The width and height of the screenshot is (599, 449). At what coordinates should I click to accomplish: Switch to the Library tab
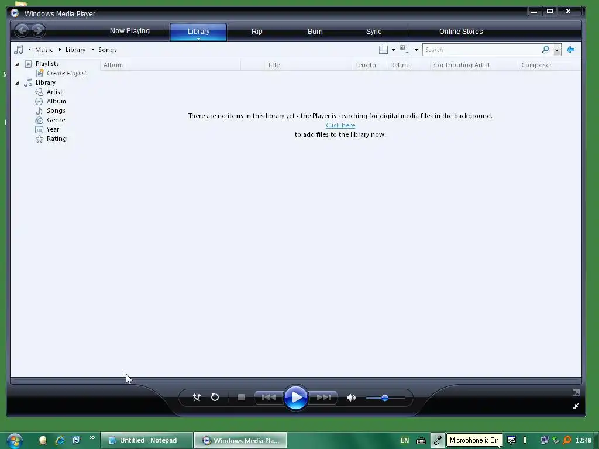(x=198, y=32)
